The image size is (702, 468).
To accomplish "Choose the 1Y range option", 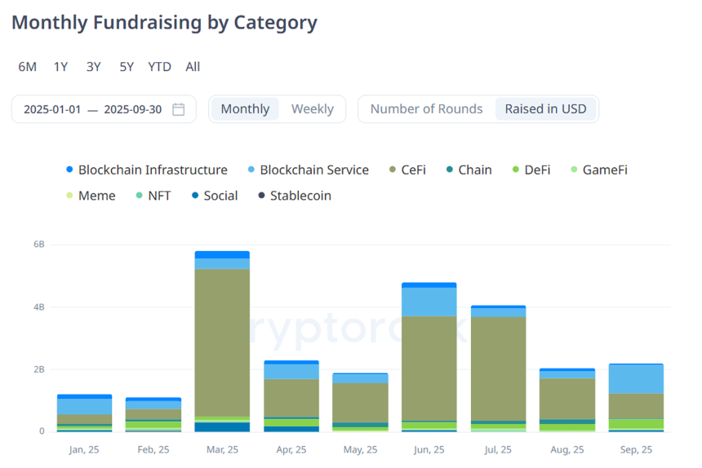I will [x=61, y=67].
